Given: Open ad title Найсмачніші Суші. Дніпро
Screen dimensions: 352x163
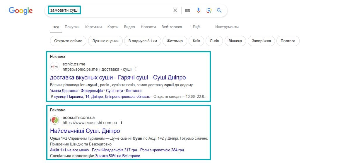Looking at the screenshot, I should click(85, 131).
